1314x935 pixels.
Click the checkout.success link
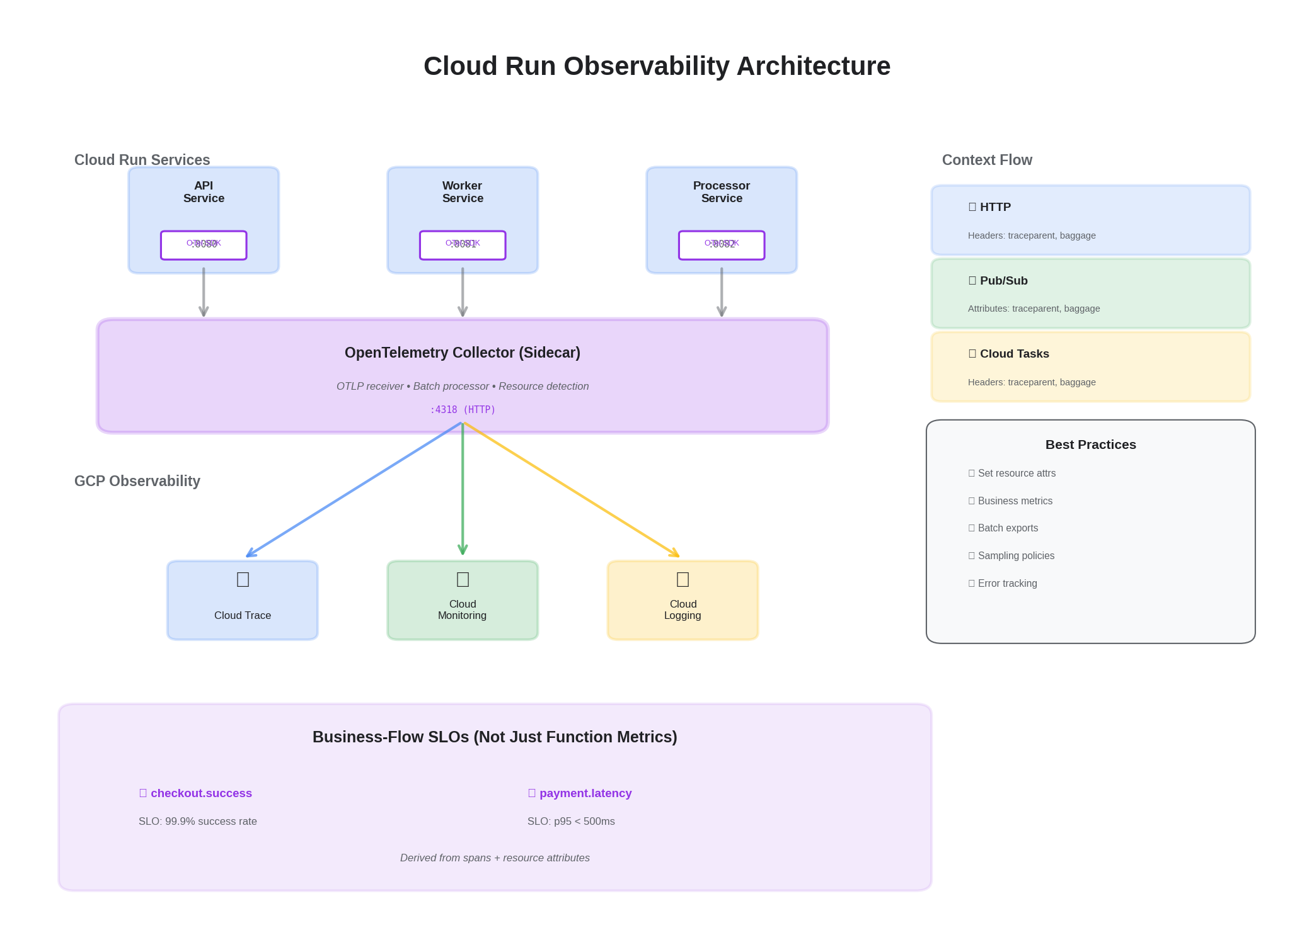201,793
